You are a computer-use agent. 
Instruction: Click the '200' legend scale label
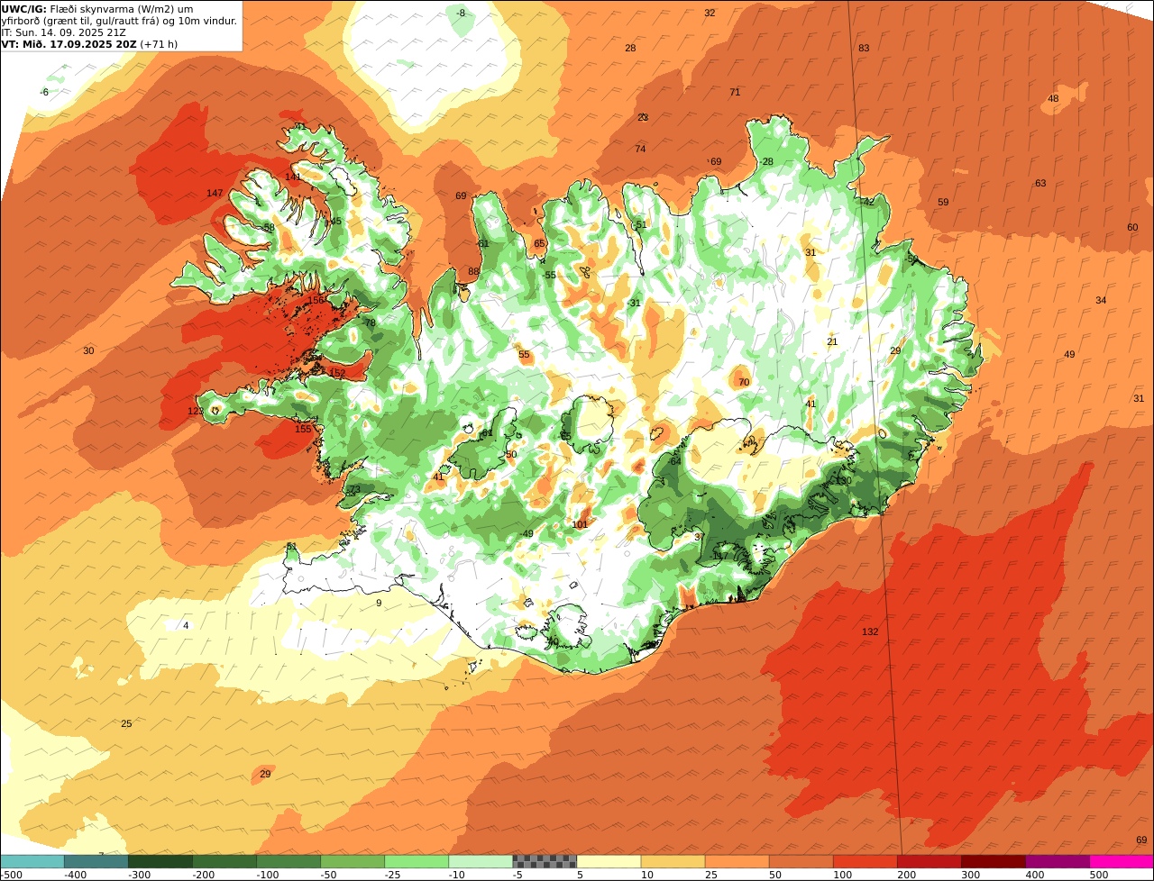tap(906, 875)
